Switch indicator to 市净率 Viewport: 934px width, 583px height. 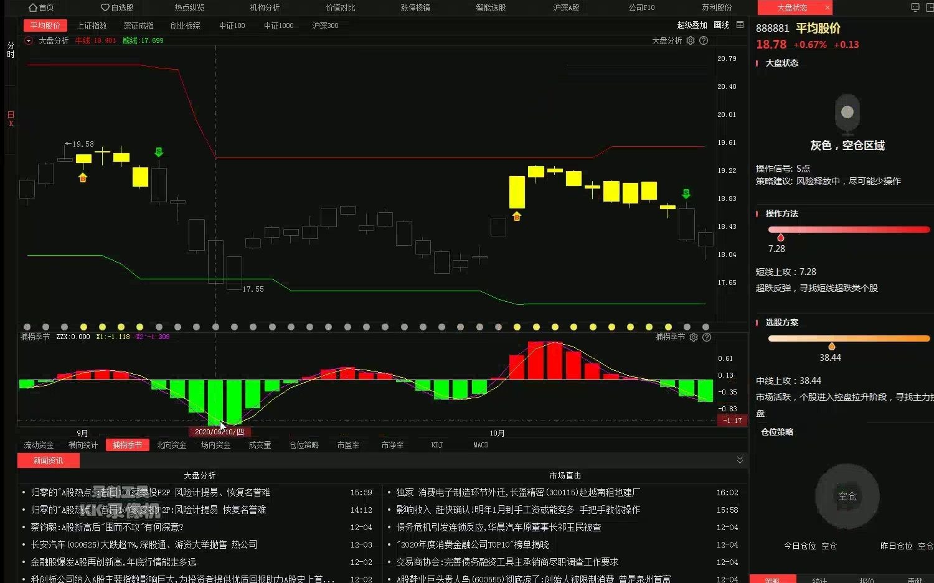pyautogui.click(x=392, y=445)
